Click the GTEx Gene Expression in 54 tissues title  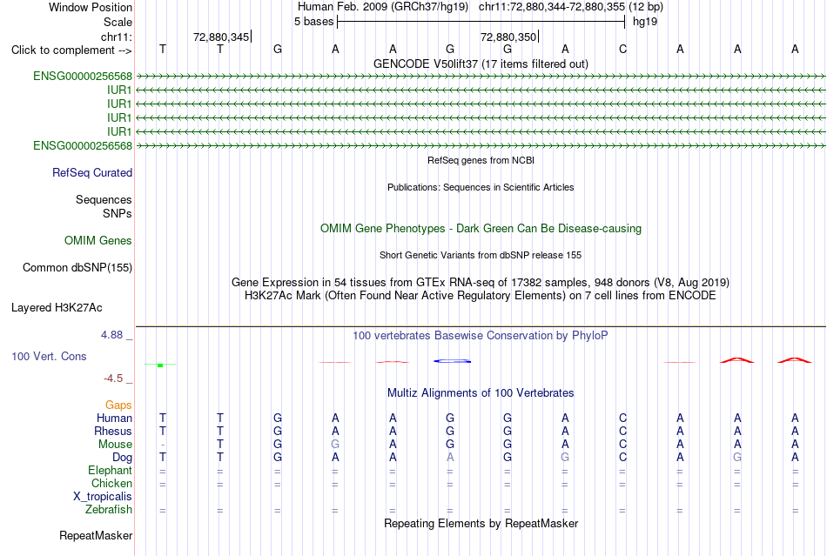(481, 283)
